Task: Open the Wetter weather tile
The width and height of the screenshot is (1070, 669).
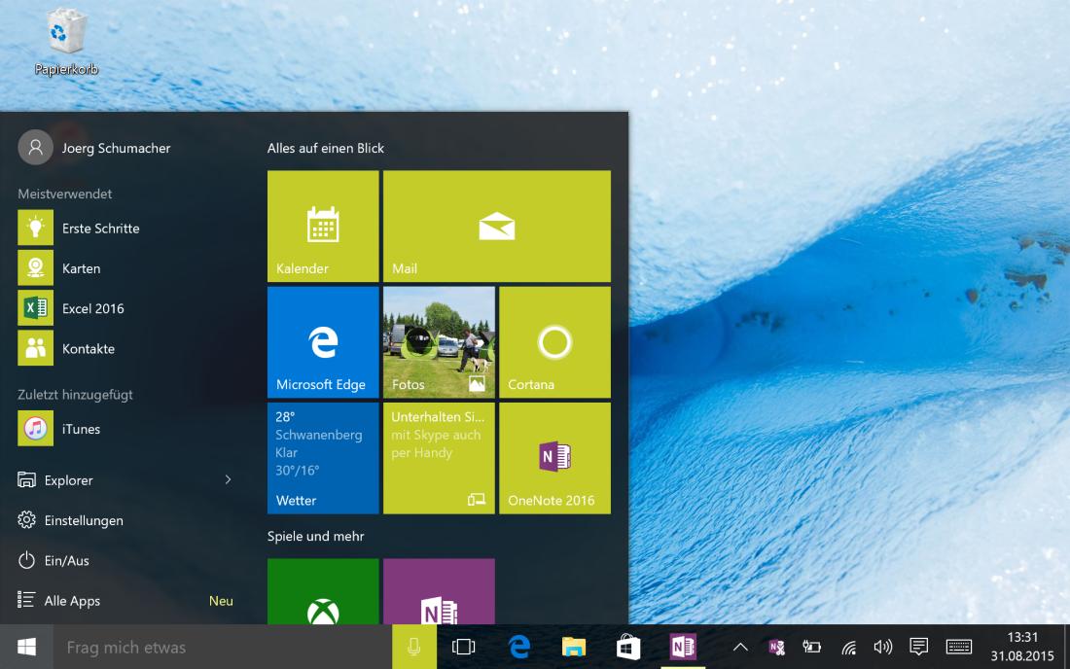Action: [x=323, y=458]
